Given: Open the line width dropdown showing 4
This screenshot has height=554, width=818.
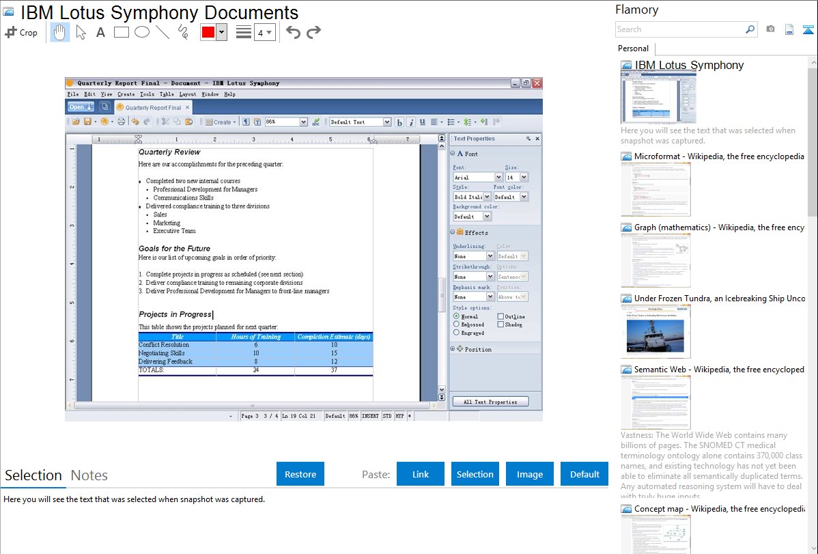Looking at the screenshot, I should point(264,32).
